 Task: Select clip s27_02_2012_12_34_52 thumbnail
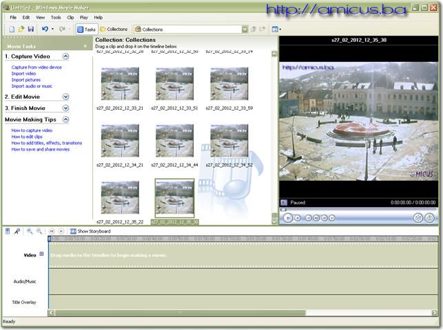(x=229, y=140)
